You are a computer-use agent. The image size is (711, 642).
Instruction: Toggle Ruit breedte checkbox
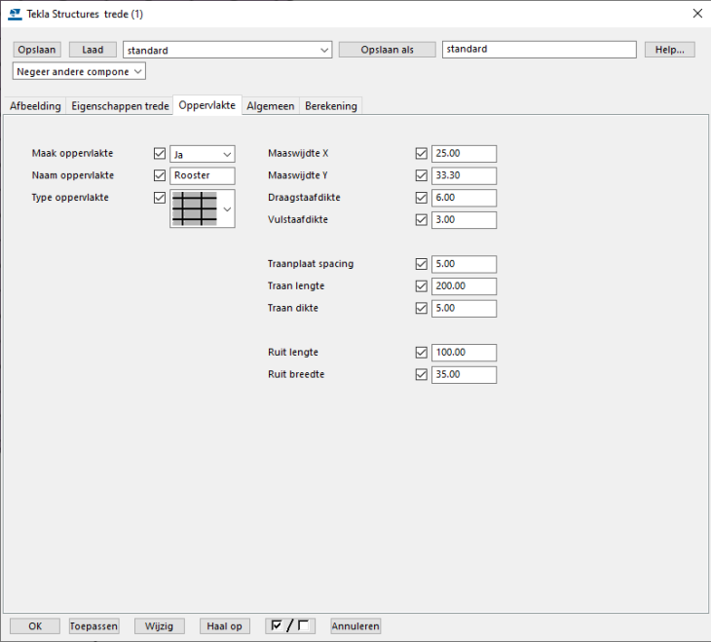pos(422,375)
